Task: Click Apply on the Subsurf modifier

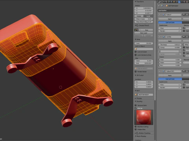Action: [x=170, y=19]
